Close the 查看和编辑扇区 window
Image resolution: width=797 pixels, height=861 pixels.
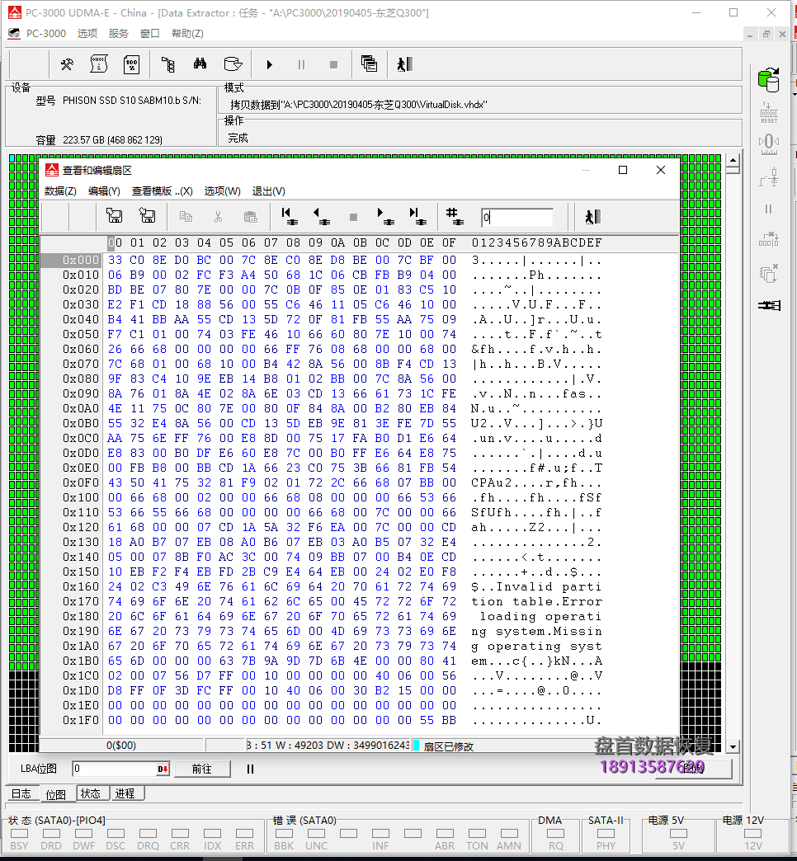(661, 170)
